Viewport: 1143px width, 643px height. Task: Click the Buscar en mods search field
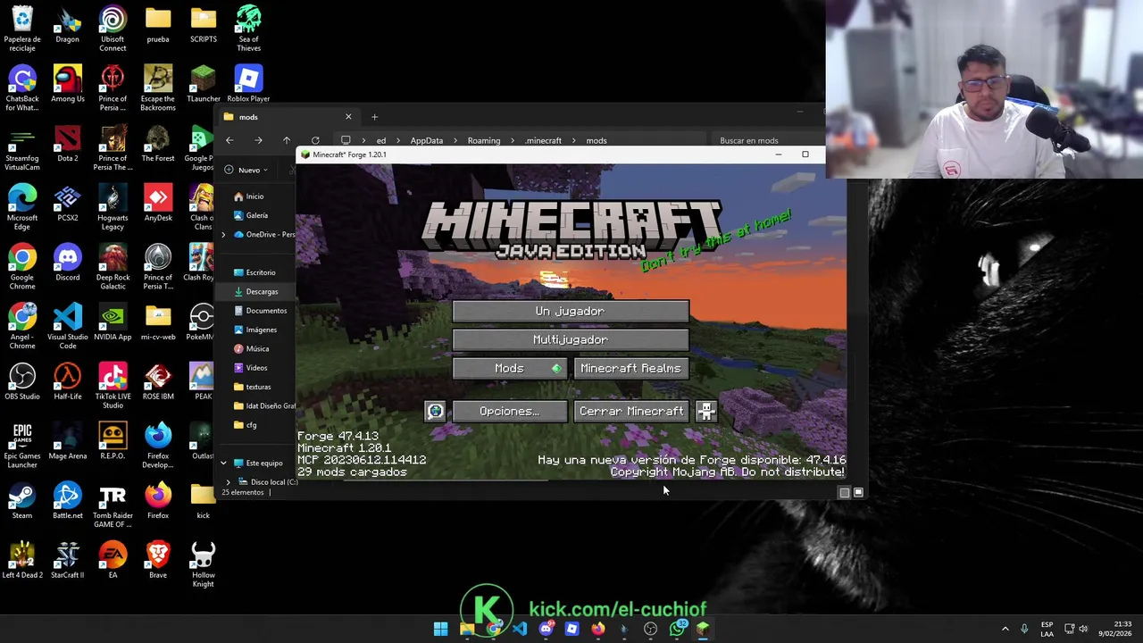click(768, 140)
